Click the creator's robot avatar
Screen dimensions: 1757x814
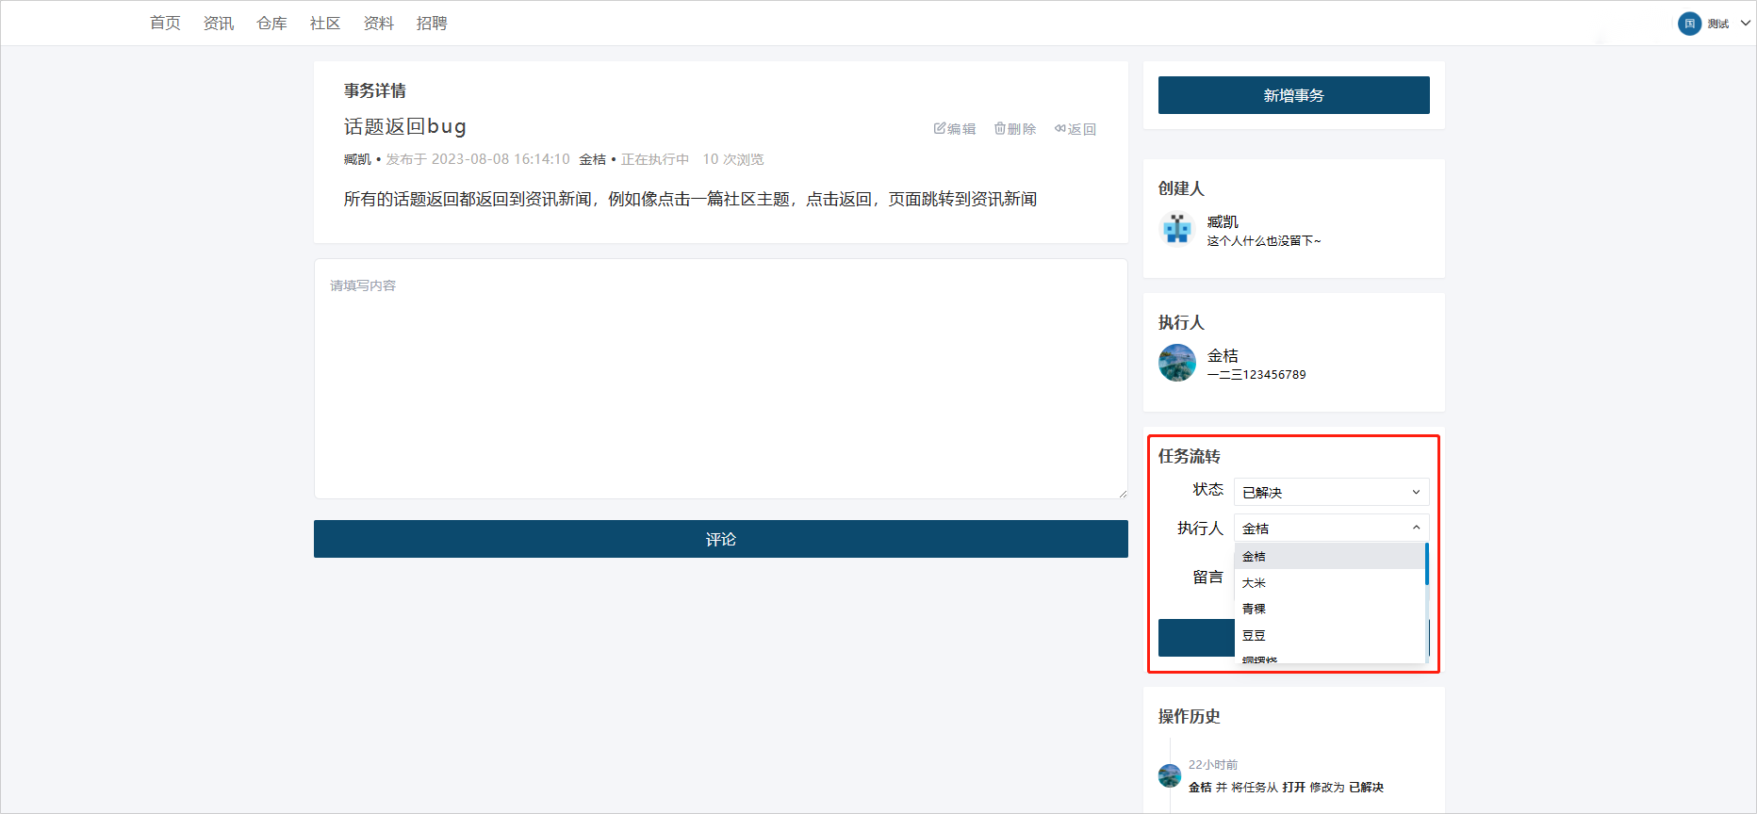(x=1177, y=229)
